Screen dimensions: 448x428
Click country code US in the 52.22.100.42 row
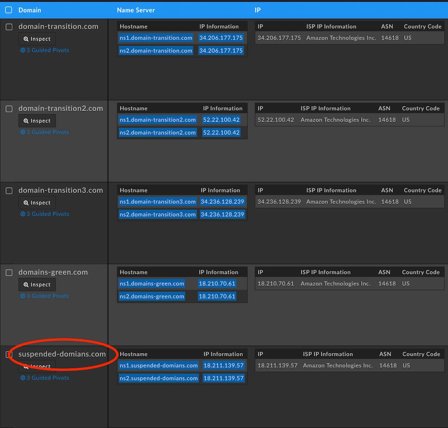(x=406, y=120)
